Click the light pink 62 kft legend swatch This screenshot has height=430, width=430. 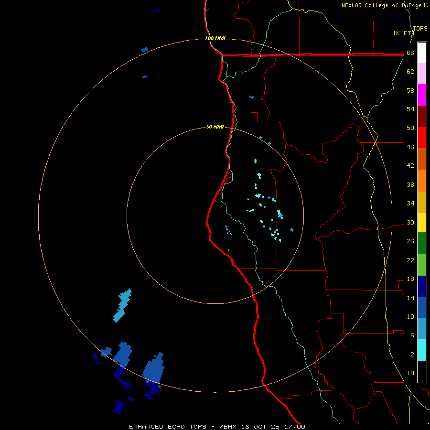pos(422,73)
